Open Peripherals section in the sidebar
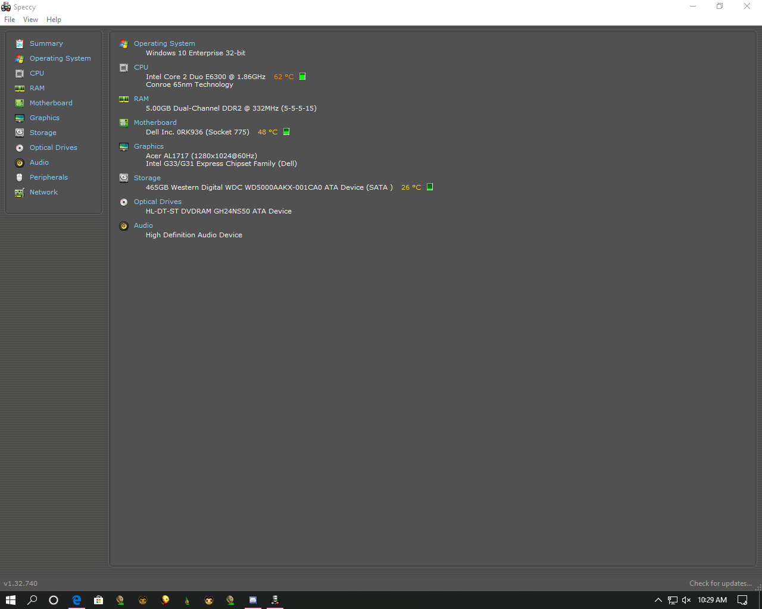This screenshot has width=762, height=609. coord(48,177)
